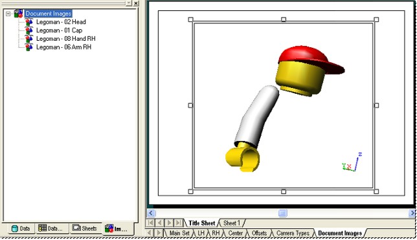Click the scrollbar left arrow button
Screen dimensions: 417x240
[x=151, y=213]
